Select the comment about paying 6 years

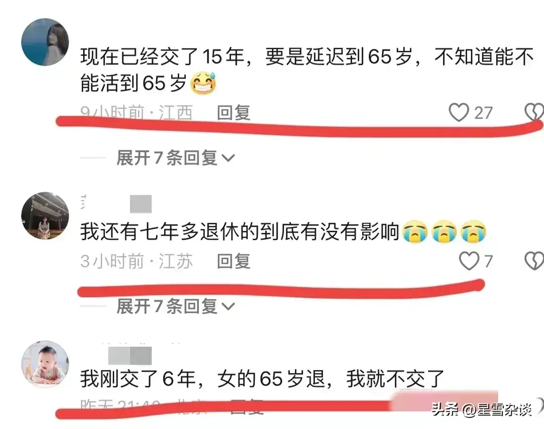click(x=262, y=378)
